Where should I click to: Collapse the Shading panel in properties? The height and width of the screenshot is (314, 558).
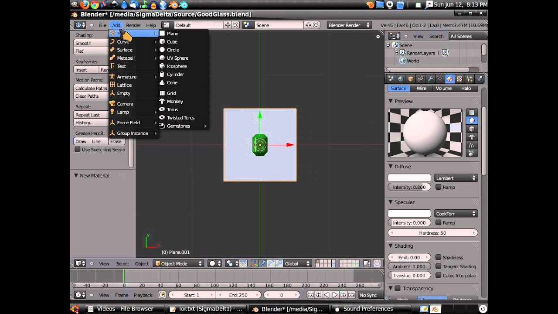click(x=391, y=246)
